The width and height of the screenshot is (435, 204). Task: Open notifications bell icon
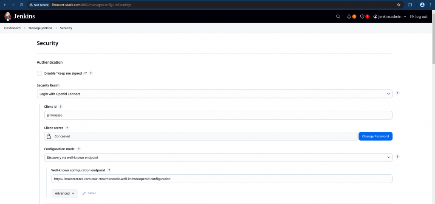[x=349, y=17]
